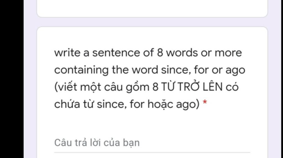This screenshot has height=158, width=283.
Task: Click the word 'hoặc' in the last line
Action: point(160,104)
